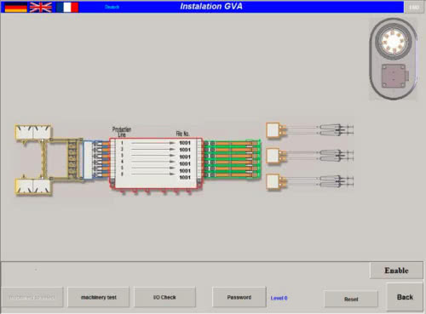
Task: Switch language via the UK flag icon
Action: pyautogui.click(x=41, y=7)
